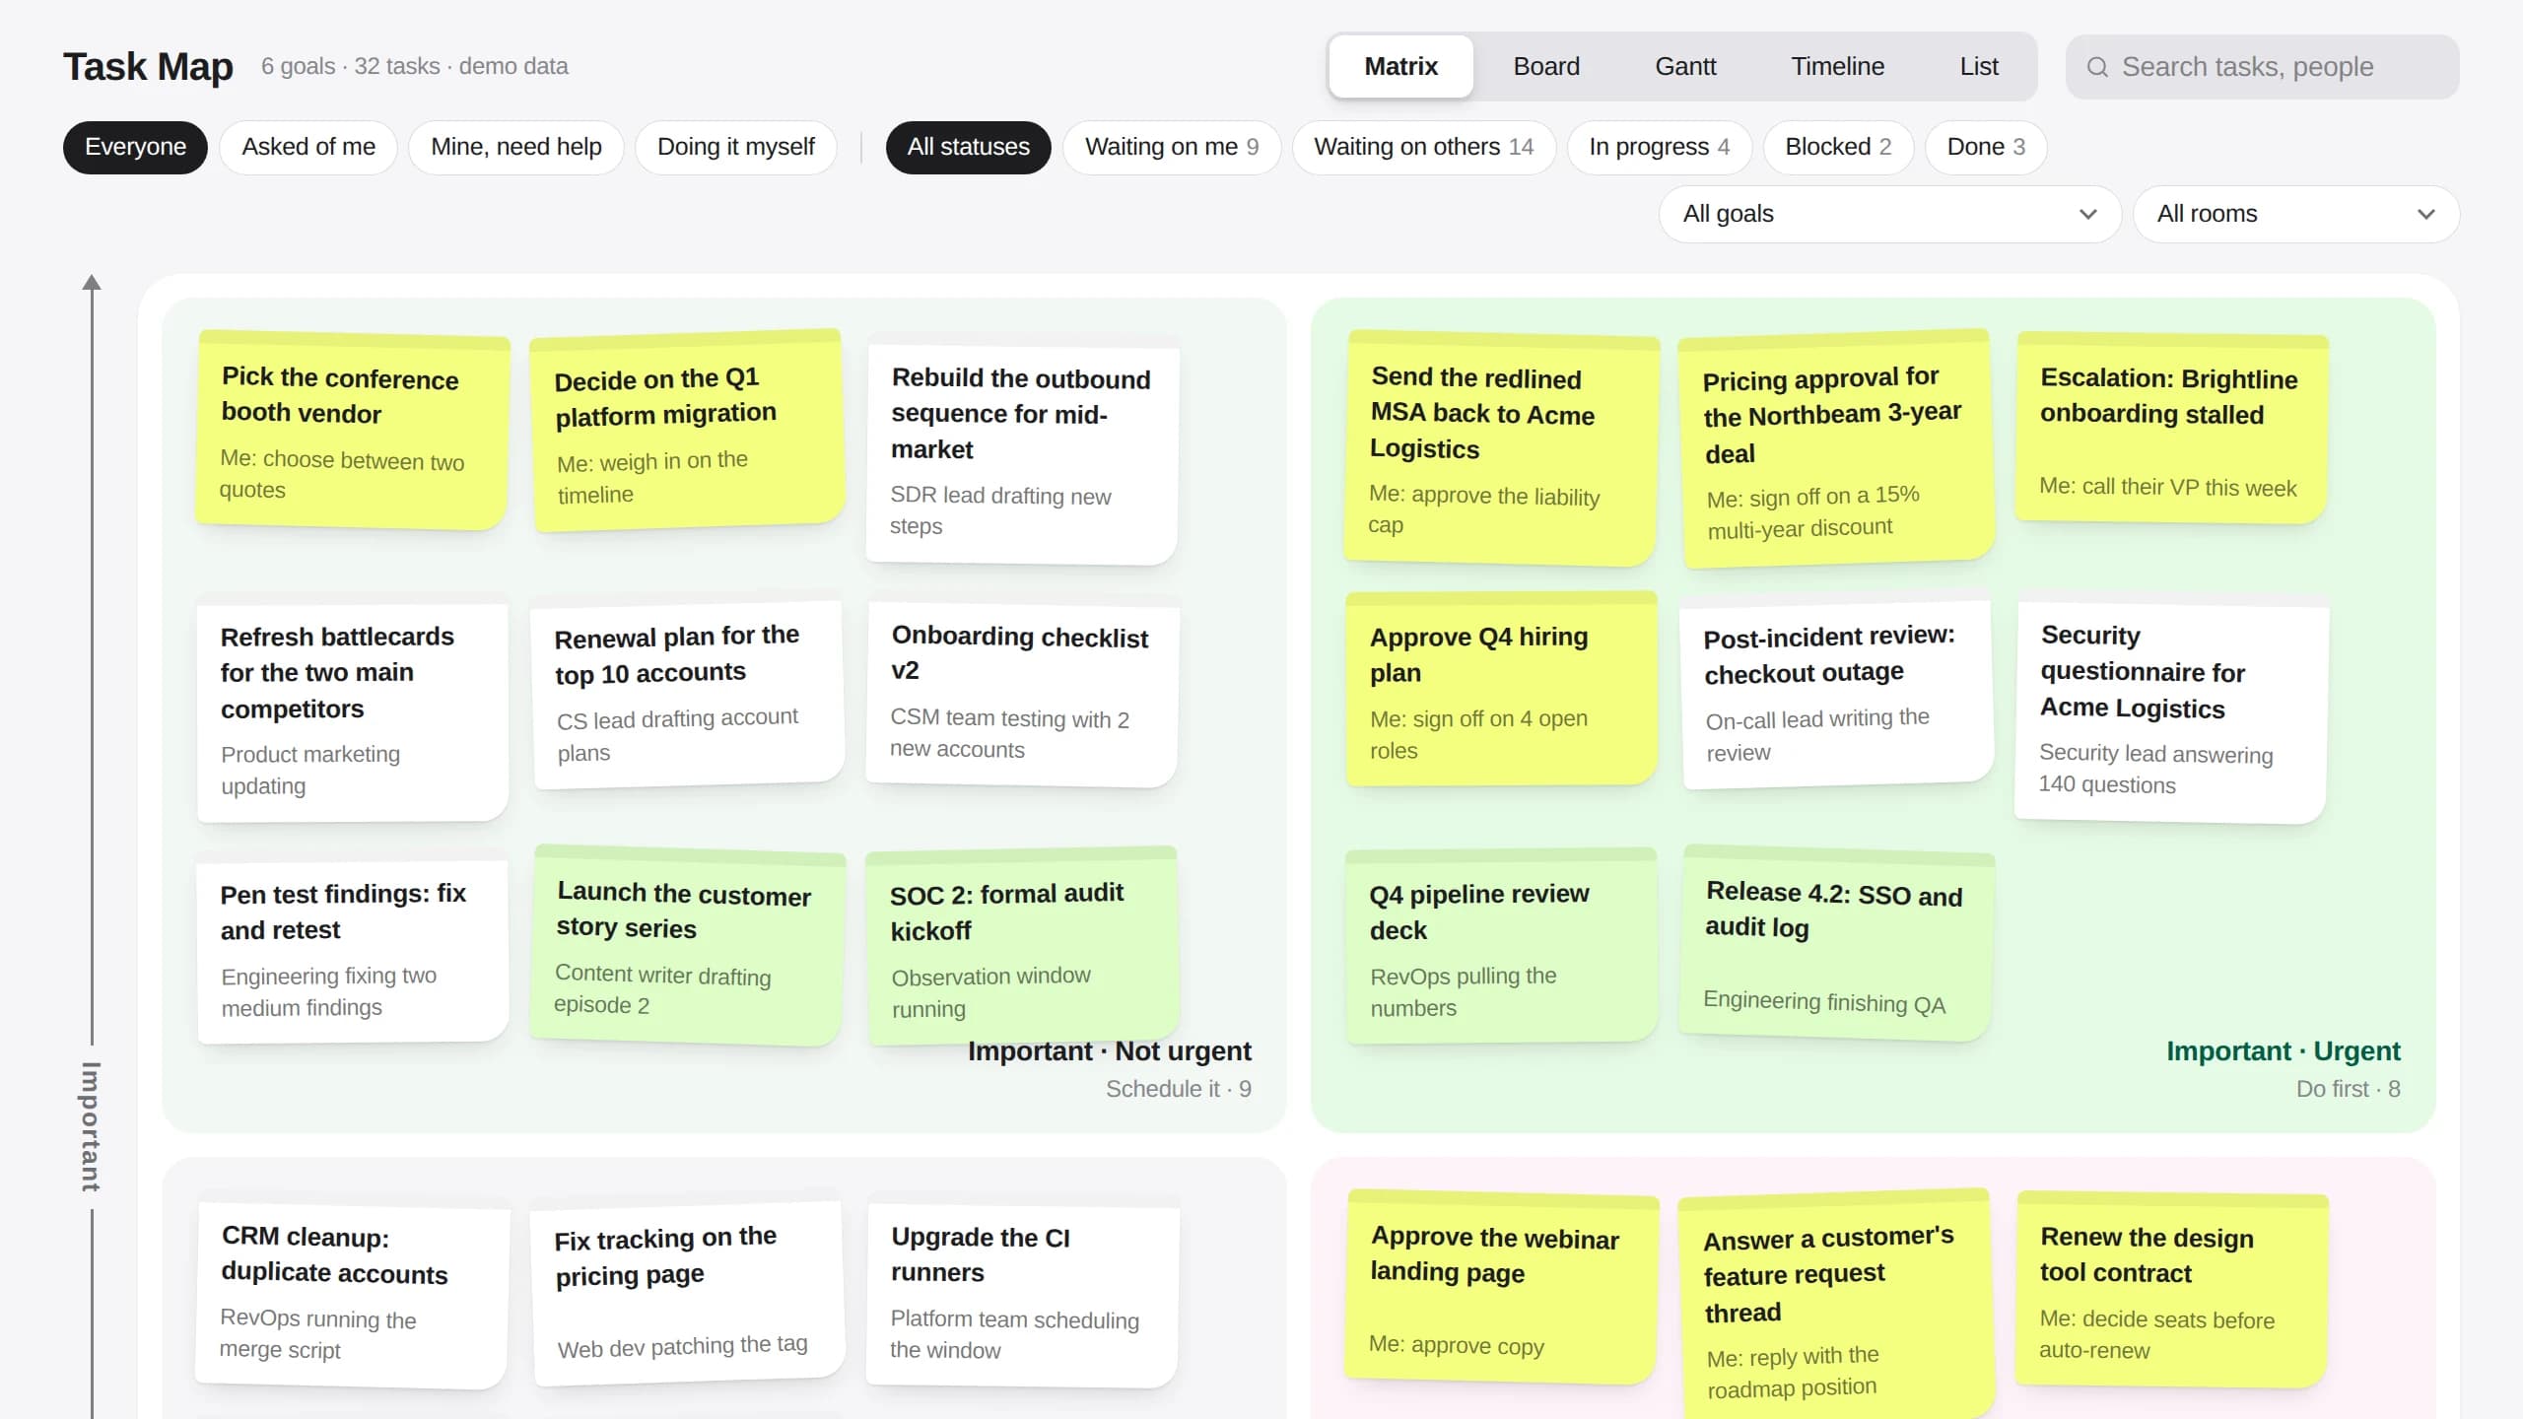Focus the Search tasks, people field
Image resolution: width=2523 pixels, height=1419 pixels.
(2262, 67)
